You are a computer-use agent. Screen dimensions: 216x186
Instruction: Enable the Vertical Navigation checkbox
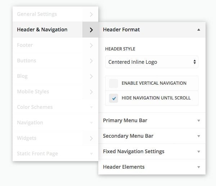click(114, 83)
